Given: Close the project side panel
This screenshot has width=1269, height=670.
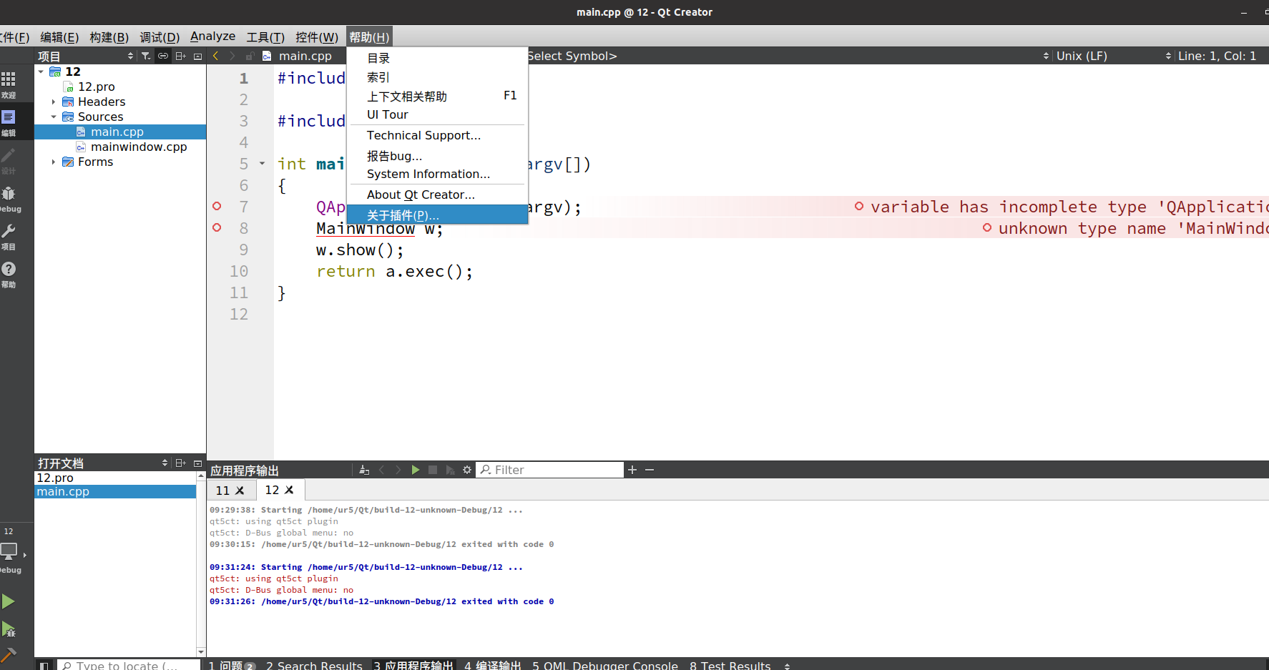Looking at the screenshot, I should (x=198, y=56).
